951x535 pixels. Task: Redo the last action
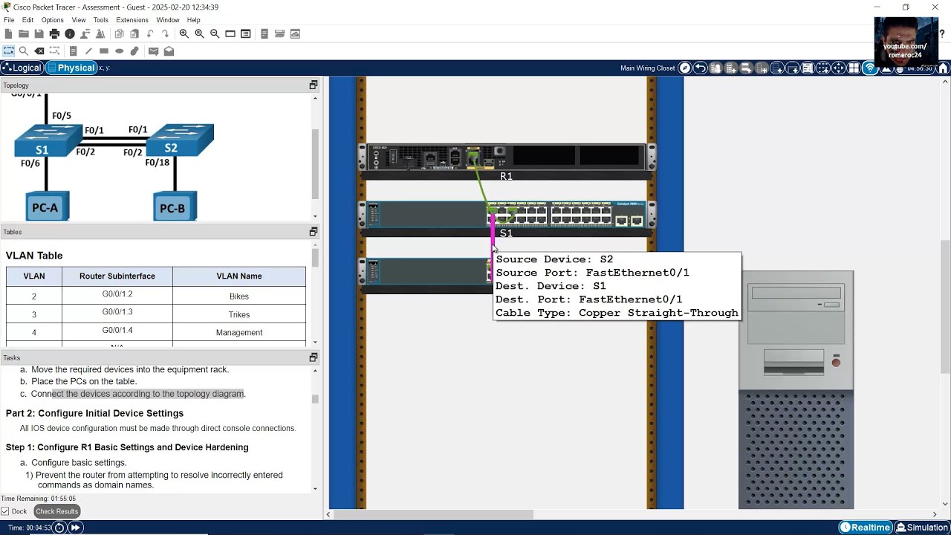click(x=165, y=33)
